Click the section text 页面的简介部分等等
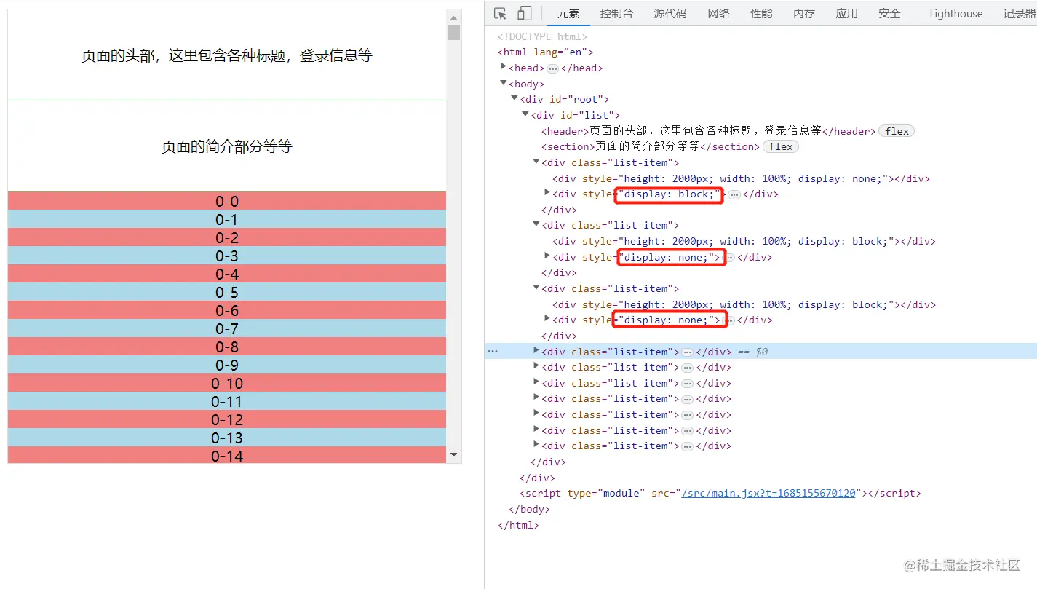This screenshot has width=1037, height=589. (x=227, y=146)
